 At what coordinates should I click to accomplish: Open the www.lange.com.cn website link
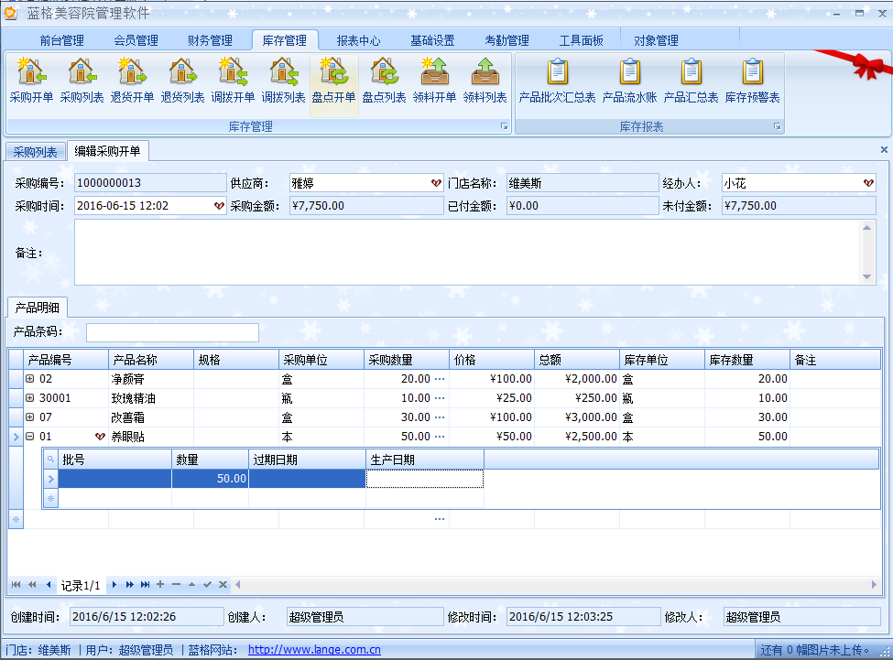pos(314,650)
